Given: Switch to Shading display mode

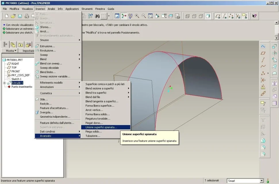Looking at the screenshot, I should point(208,16).
